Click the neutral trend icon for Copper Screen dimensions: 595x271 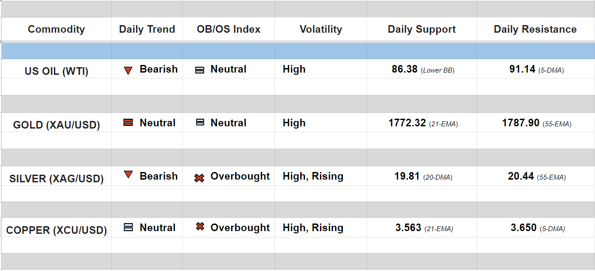pyautogui.click(x=128, y=228)
